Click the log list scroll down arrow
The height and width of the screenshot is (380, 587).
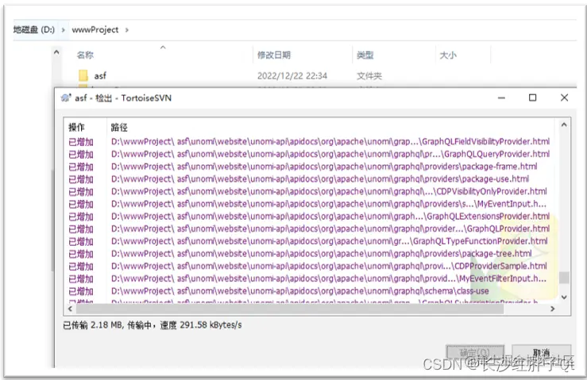pyautogui.click(x=564, y=297)
